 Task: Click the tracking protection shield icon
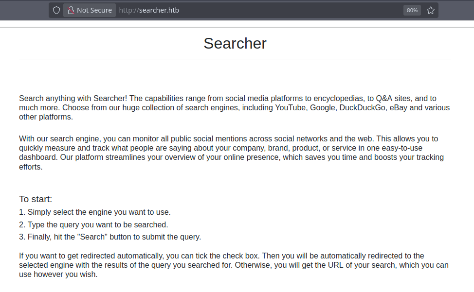pyautogui.click(x=56, y=10)
